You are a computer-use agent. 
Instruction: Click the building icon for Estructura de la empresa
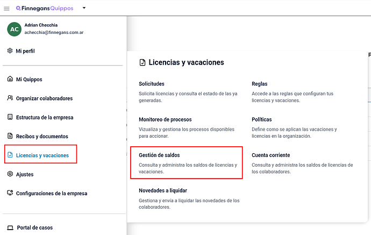coord(10,117)
